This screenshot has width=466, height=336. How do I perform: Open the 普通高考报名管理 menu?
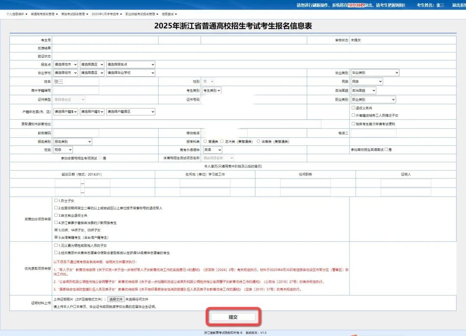tap(44, 14)
